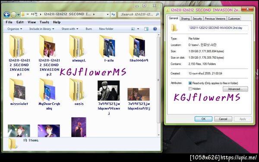Refresh the folder with the refresh icon
Screen dimensions: 259x162
tap(113, 14)
